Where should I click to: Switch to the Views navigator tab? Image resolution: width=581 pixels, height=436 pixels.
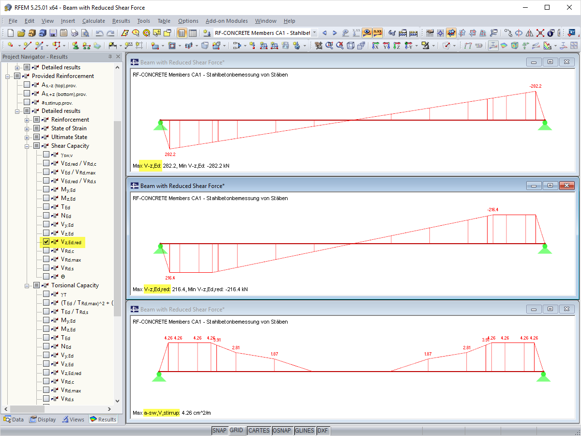click(x=73, y=420)
